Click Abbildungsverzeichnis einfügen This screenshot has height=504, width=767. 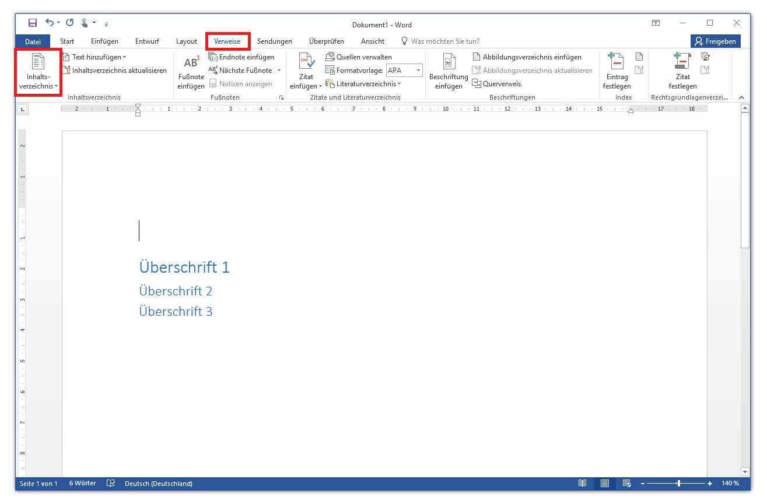point(527,57)
